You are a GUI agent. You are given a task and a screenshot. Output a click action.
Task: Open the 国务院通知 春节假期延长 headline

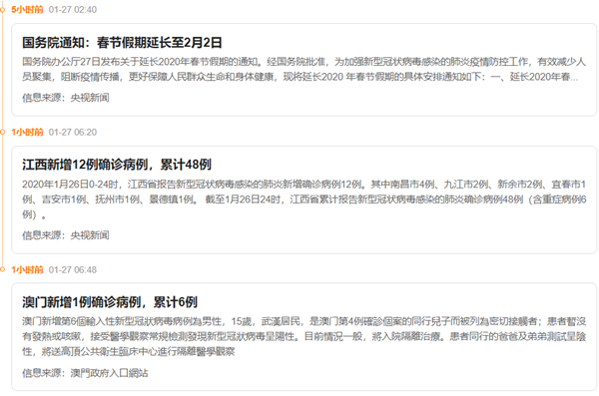tap(122, 42)
